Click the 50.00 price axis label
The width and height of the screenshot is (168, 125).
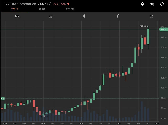pyautogui.click(x=164, y=108)
